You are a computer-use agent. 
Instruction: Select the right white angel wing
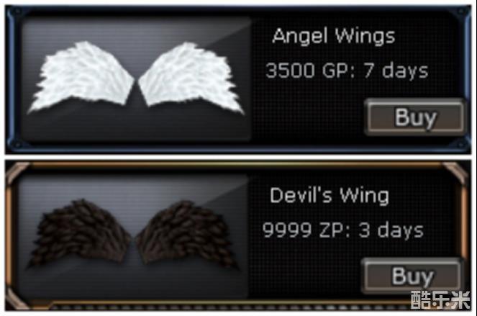click(191, 77)
